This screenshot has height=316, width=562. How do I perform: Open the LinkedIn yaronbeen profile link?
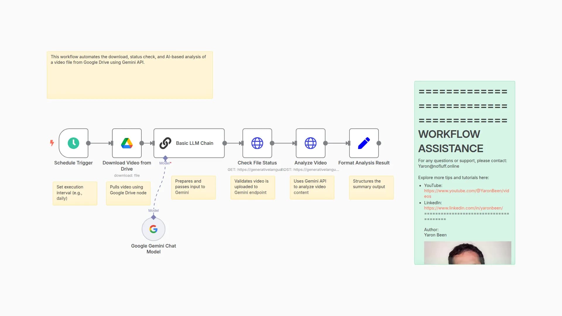pyautogui.click(x=463, y=208)
